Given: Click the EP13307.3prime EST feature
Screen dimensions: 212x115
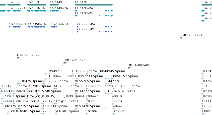Looking at the screenshot, I should pos(80,74).
